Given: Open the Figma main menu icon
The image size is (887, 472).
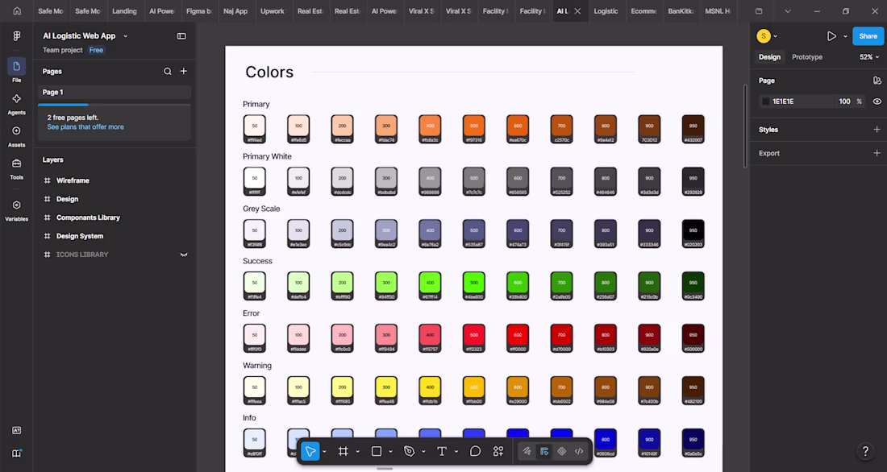Looking at the screenshot, I should tap(16, 36).
